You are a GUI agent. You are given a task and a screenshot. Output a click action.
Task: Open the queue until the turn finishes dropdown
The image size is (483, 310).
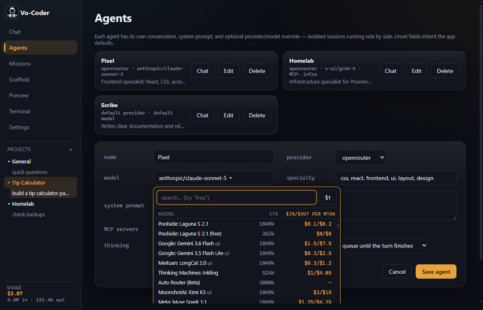[384, 245]
